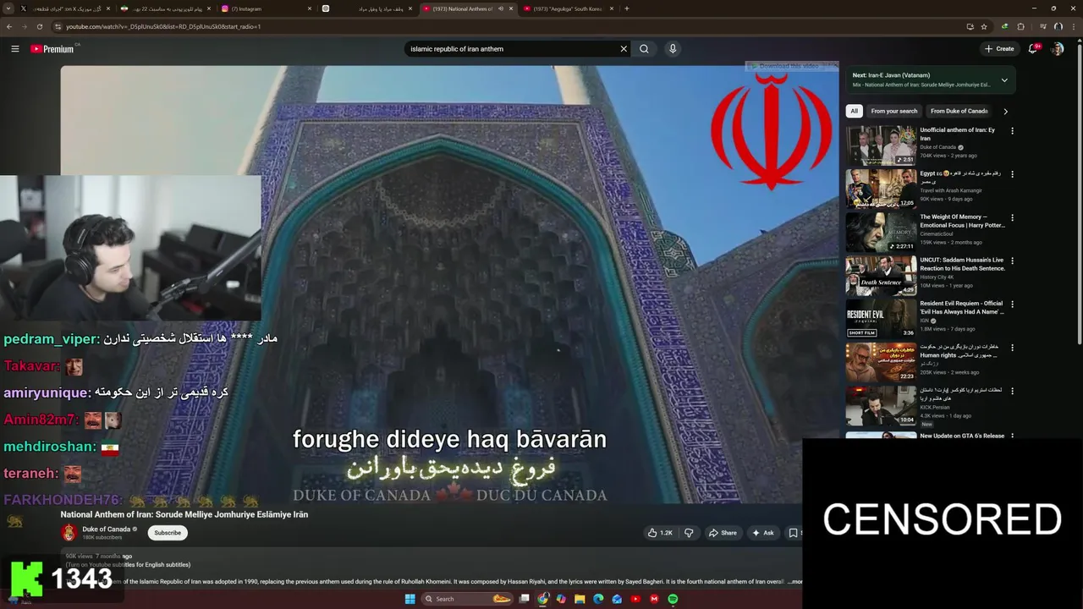
Task: Open the Duke of Canada channel avatar
Action: pos(69,533)
